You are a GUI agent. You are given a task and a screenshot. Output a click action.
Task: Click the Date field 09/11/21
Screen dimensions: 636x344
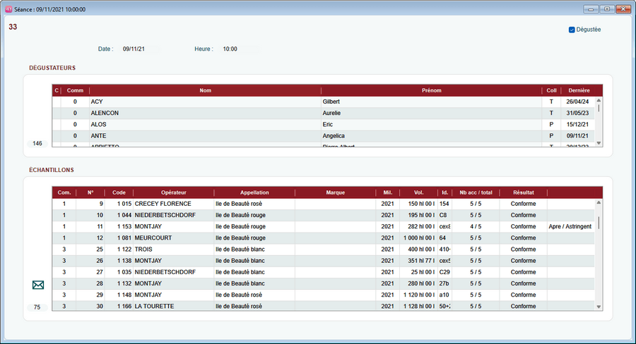click(x=138, y=49)
